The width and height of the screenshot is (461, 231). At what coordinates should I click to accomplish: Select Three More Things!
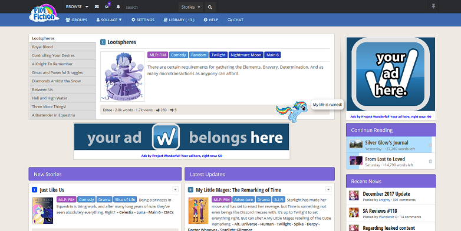coord(62,107)
